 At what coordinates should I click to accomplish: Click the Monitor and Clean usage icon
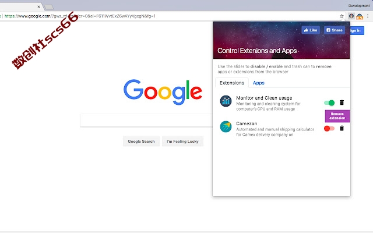(226, 101)
